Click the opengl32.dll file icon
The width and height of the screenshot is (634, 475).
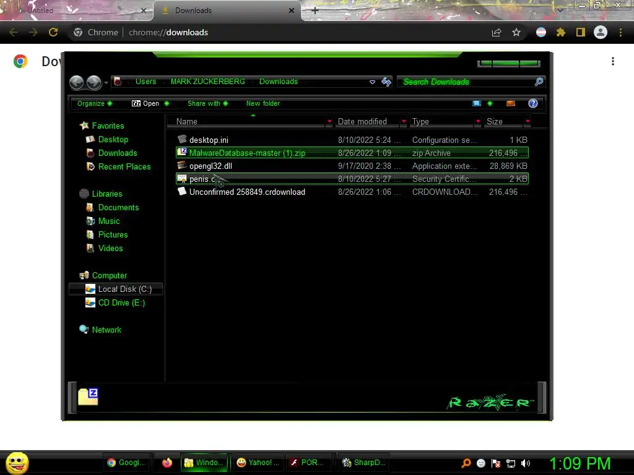tap(182, 165)
